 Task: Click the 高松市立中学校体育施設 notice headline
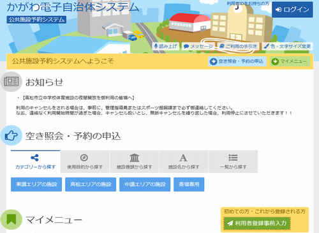click(78, 98)
